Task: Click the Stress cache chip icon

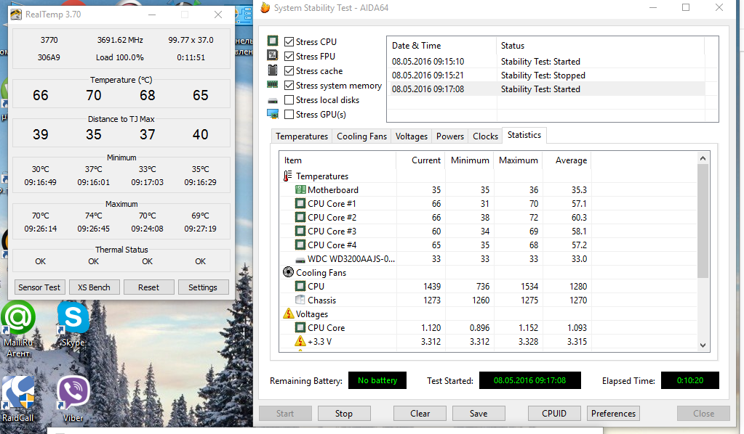Action: click(x=272, y=70)
